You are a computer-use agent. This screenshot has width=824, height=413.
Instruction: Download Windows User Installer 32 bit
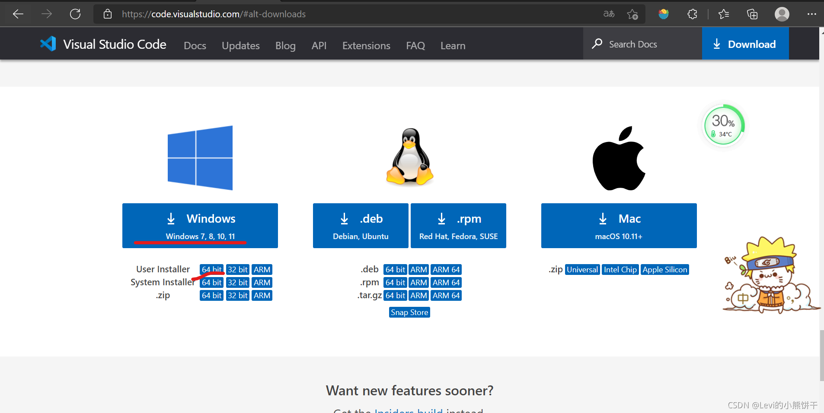point(238,270)
